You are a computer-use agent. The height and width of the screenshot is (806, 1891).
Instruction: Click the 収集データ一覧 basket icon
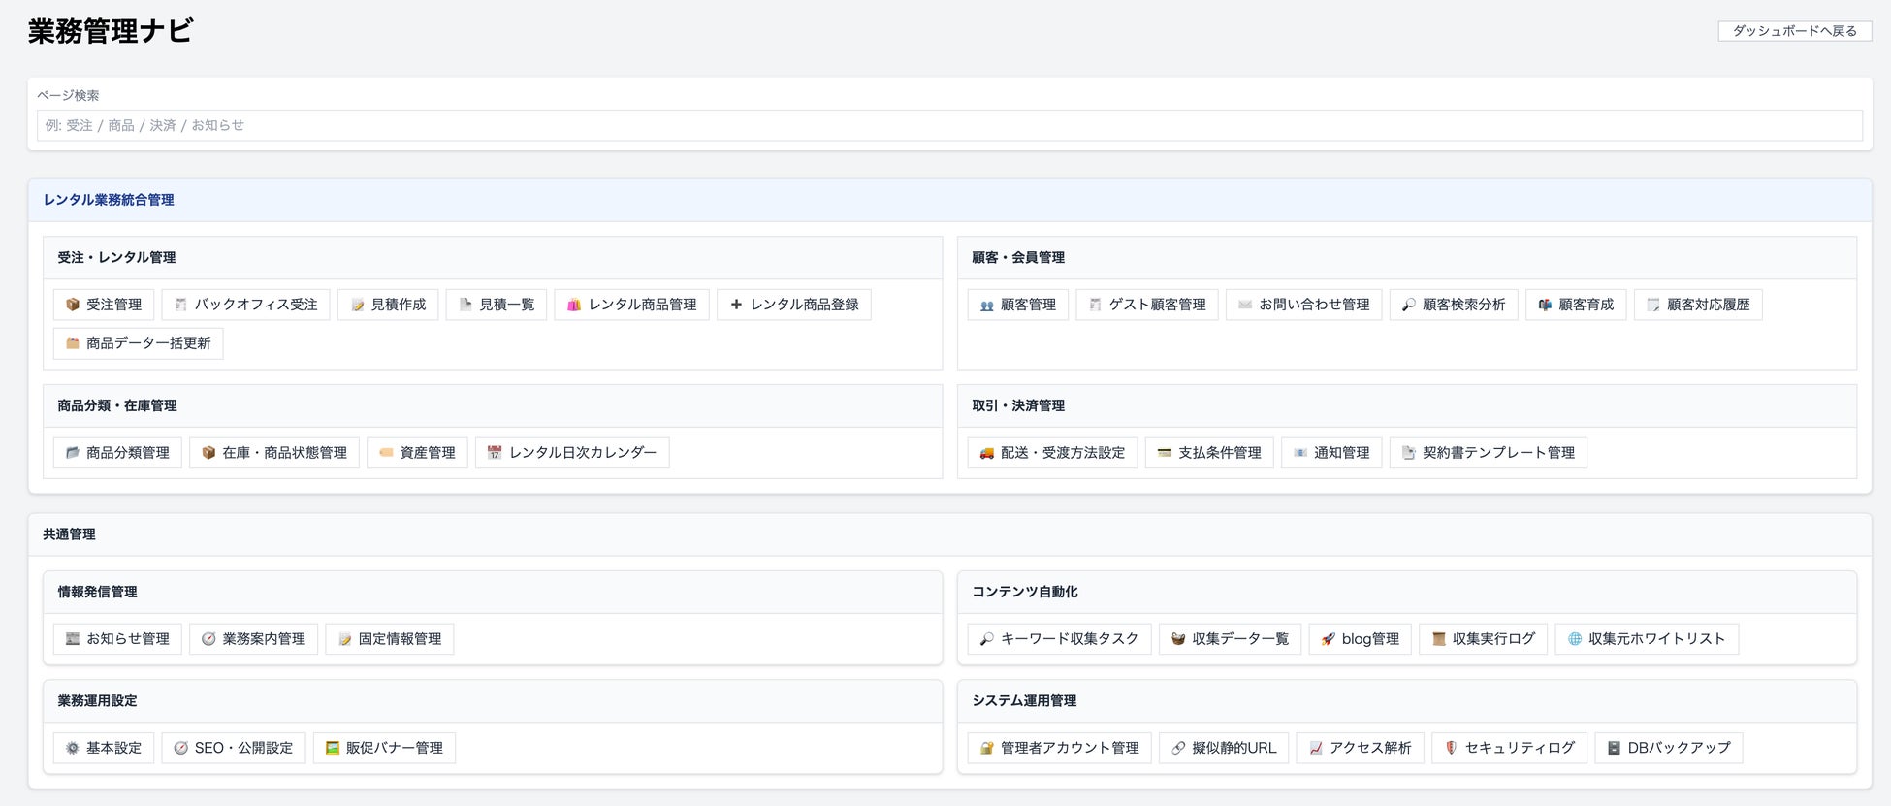pyautogui.click(x=1178, y=639)
